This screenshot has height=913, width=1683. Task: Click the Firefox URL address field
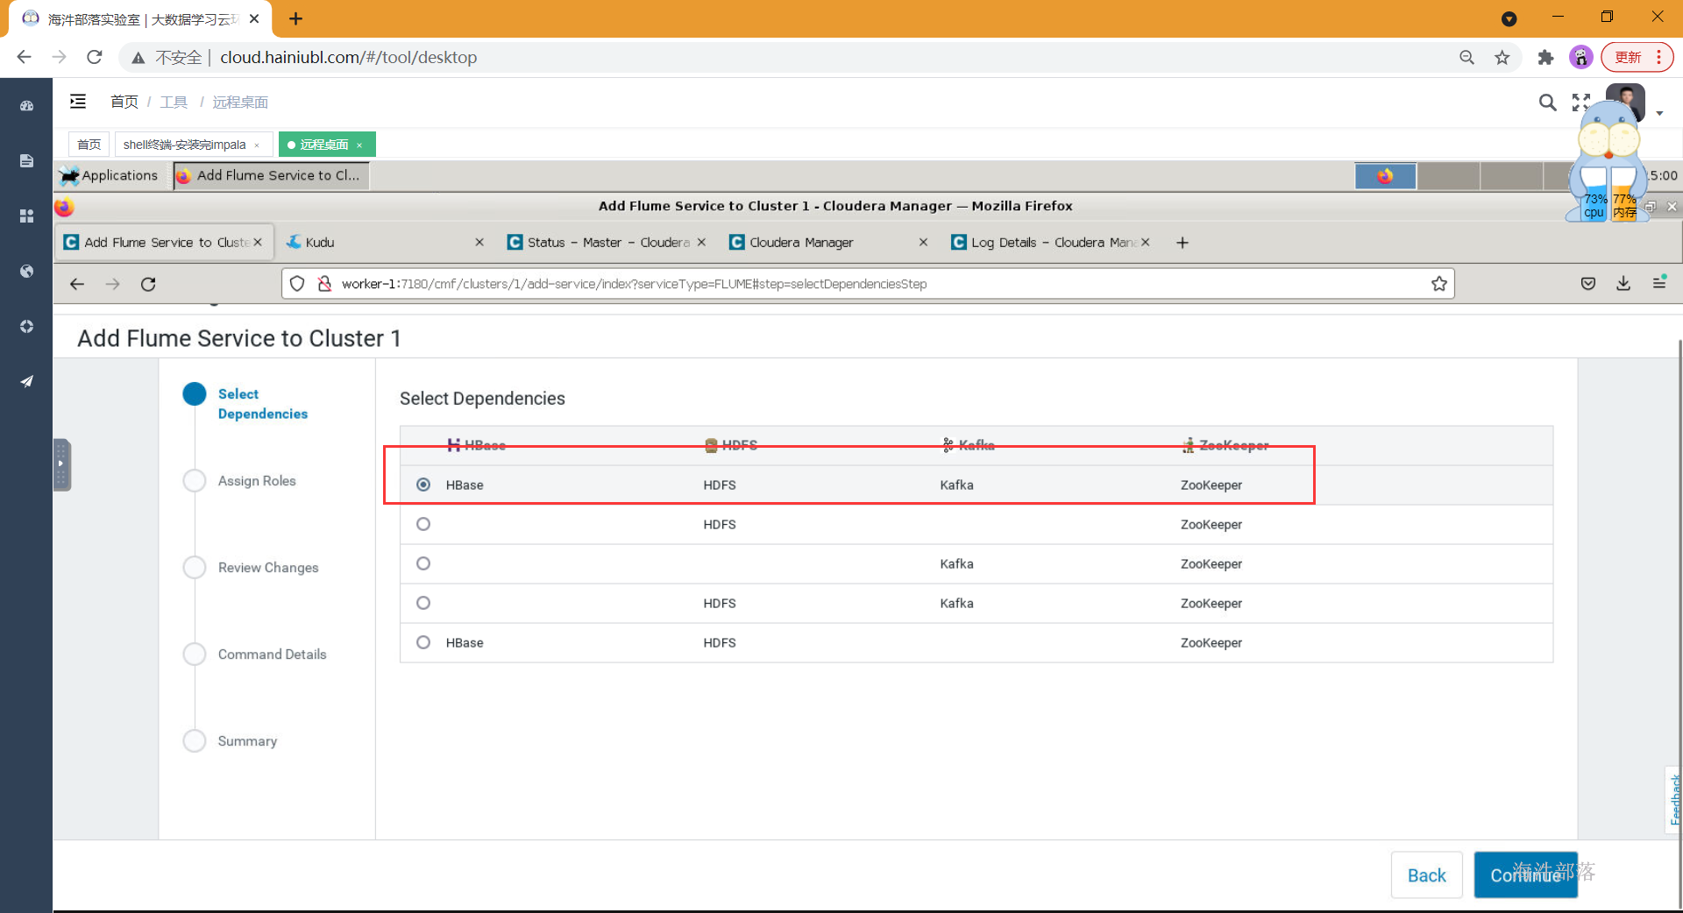point(868,284)
